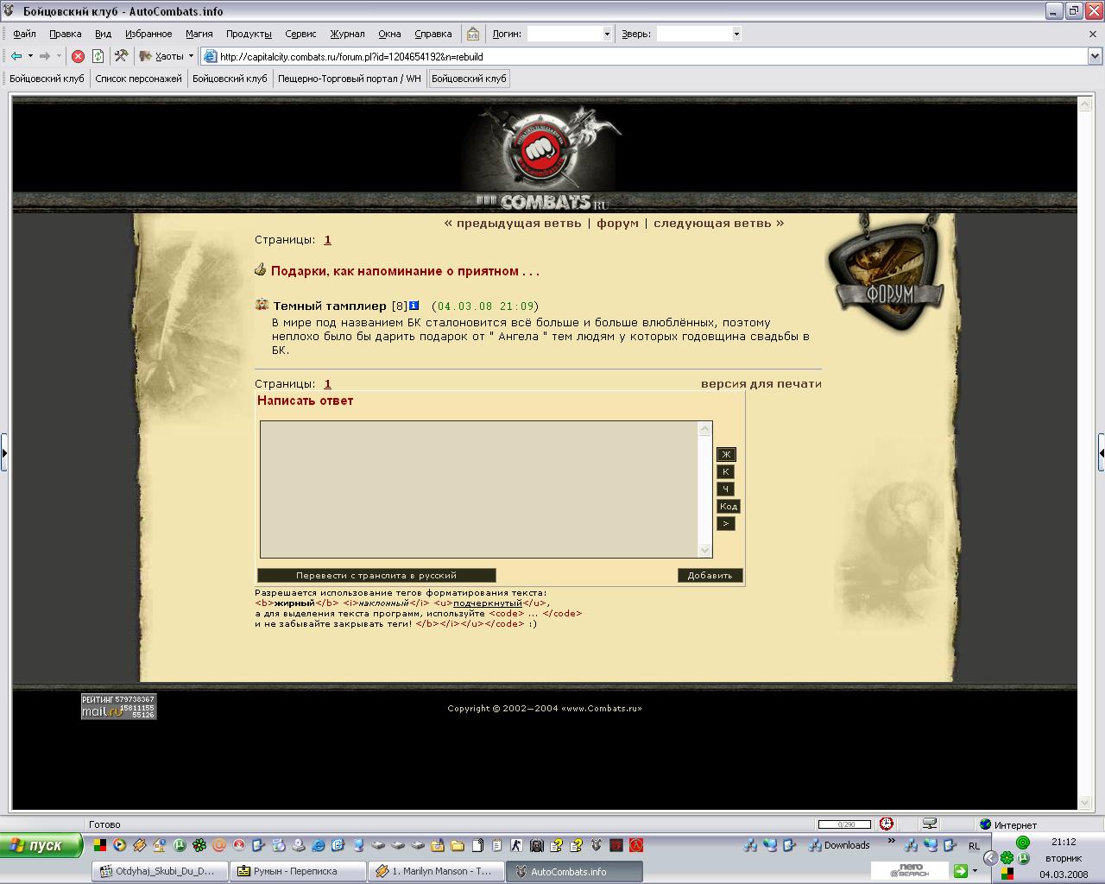
Task: Open the форум link
Action: [x=618, y=223]
